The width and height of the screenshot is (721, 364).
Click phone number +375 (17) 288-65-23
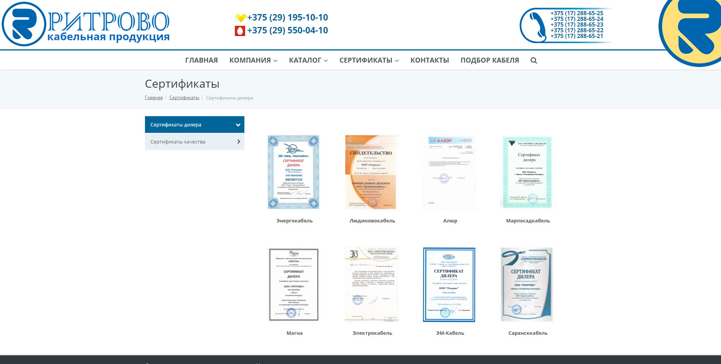click(x=577, y=24)
